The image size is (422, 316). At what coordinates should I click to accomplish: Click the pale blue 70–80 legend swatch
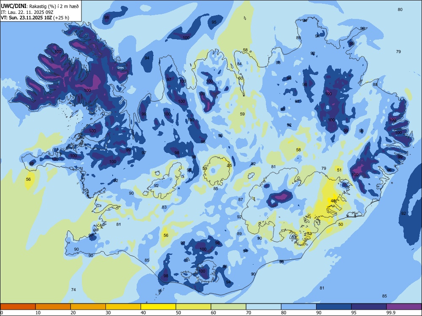pos(263,307)
